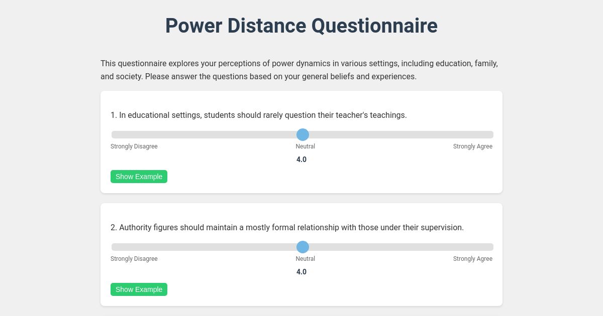Click the Show Example button under question 1
This screenshot has height=316, width=603.
(139, 177)
